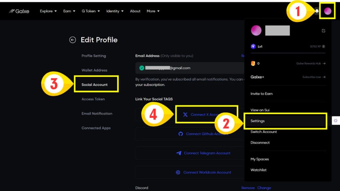Viewport: 340px width, 191px height.
Task: Click the XP progress bar
Action: [x=288, y=53]
